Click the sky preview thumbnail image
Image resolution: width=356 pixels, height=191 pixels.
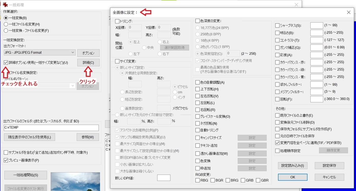[75, 181]
